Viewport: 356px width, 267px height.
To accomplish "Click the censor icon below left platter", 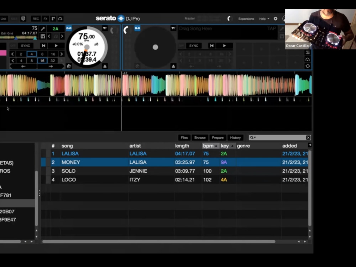I will [69, 66].
